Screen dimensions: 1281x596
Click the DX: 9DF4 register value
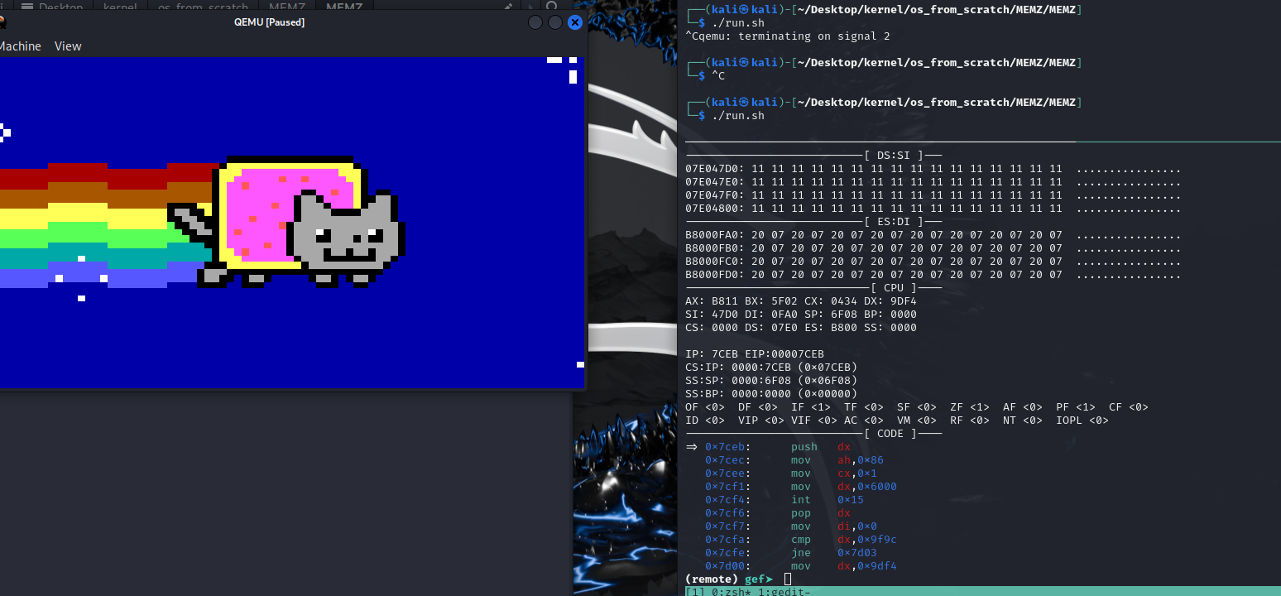pos(890,301)
